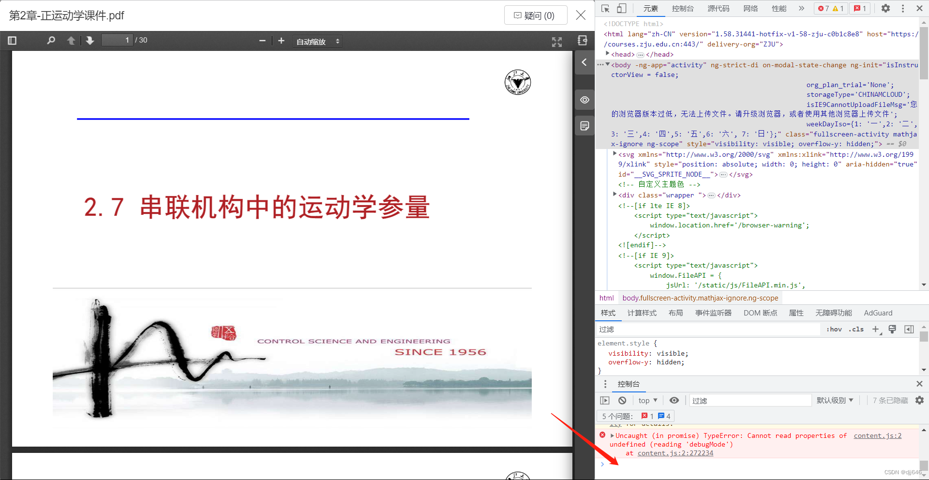The height and width of the screenshot is (480, 929).
Task: Open the content.js:2 source link
Action: [877, 435]
